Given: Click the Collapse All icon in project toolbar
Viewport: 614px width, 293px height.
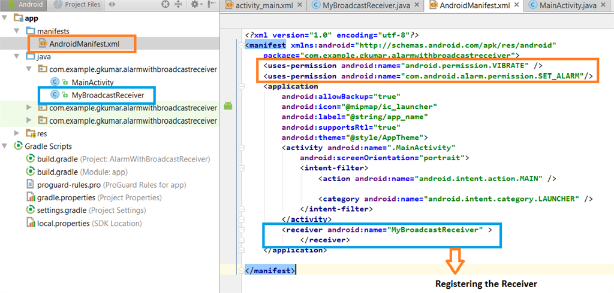Looking at the screenshot, I should pos(178,5).
